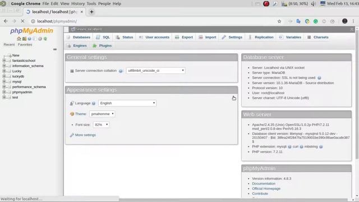
Task: Click the site information icon in address bar
Action: point(33,21)
